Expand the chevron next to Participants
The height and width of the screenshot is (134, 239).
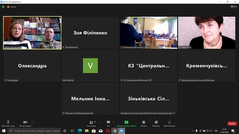(100, 122)
